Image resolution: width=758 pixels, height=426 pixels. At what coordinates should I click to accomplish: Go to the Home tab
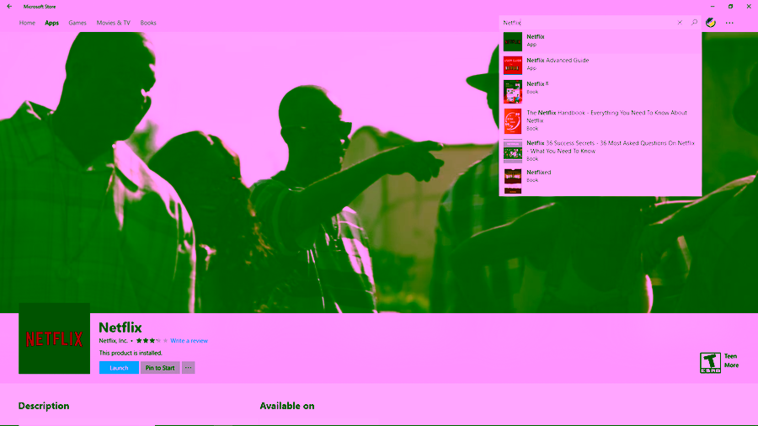(x=27, y=23)
